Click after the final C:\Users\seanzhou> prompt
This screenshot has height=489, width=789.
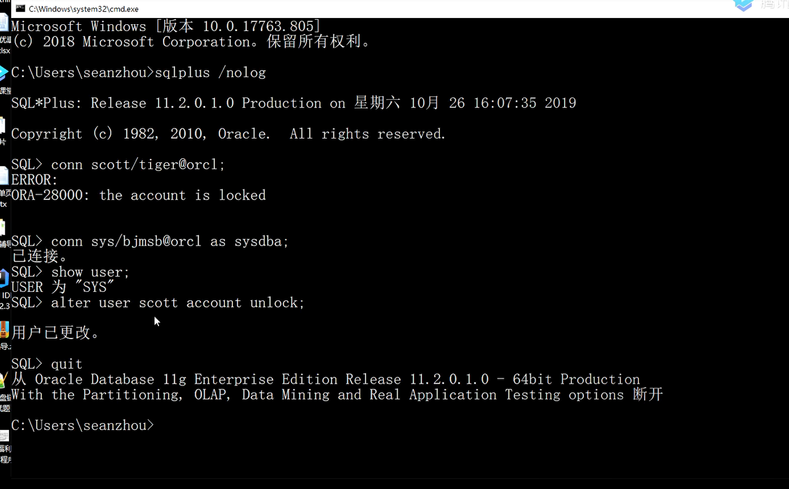coord(160,425)
